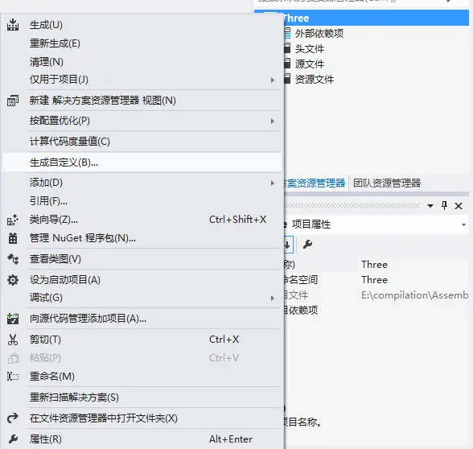The height and width of the screenshot is (449, 473).
Task: Open the 项目属性 object combo box
Action: [x=376, y=224]
